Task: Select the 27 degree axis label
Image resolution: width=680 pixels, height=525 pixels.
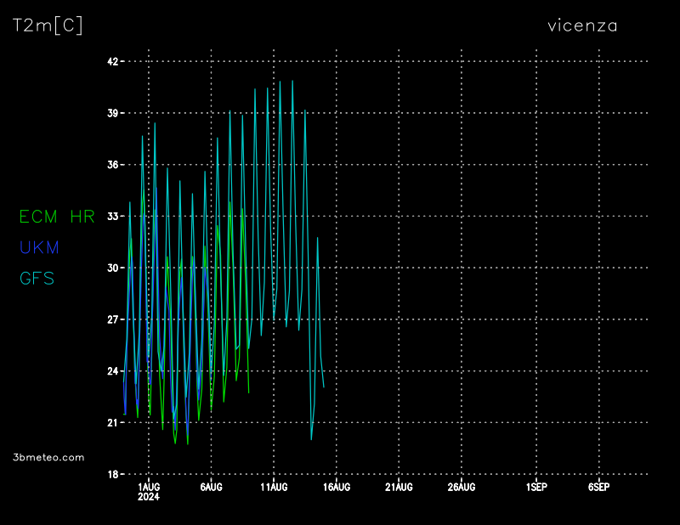Action: pos(112,319)
